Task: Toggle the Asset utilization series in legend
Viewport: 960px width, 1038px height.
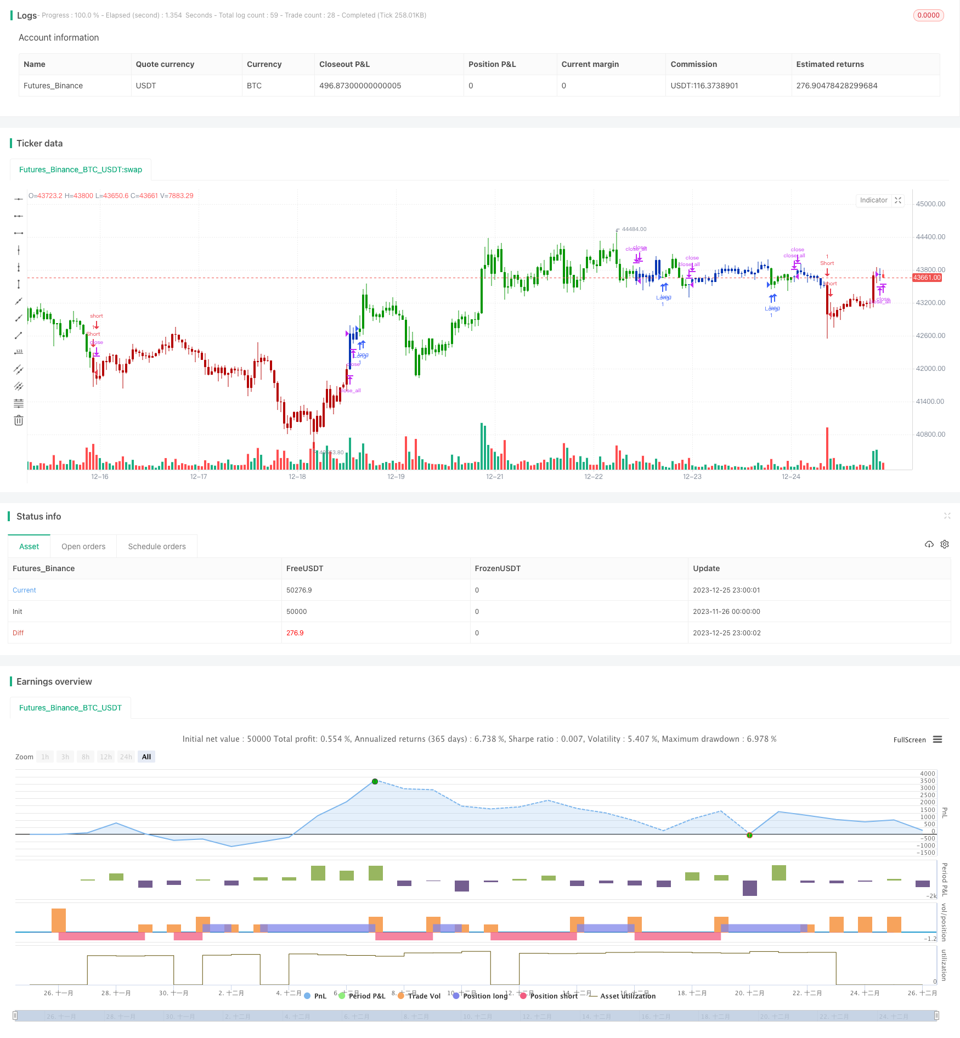Action: [x=622, y=996]
